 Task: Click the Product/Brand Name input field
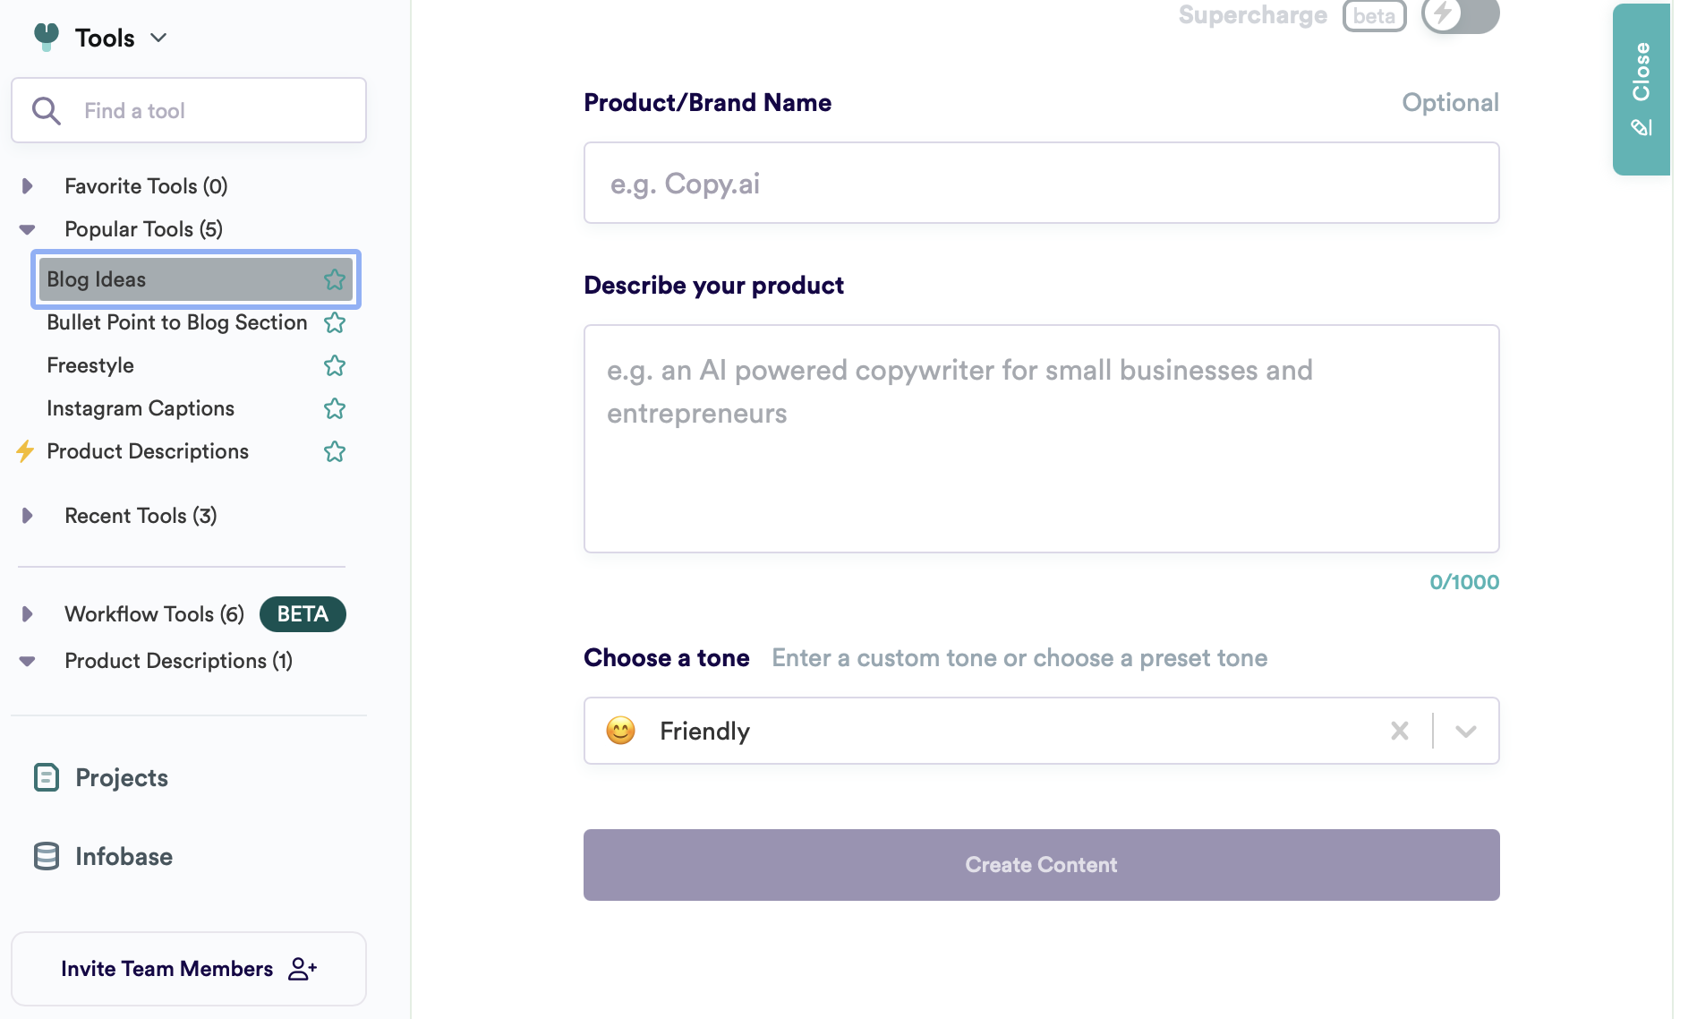[1041, 183]
